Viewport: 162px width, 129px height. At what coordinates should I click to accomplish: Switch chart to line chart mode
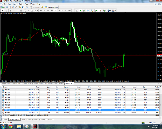point(84,11)
